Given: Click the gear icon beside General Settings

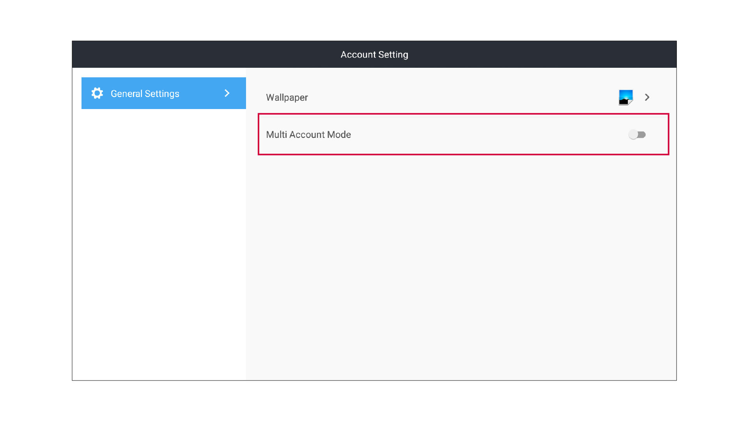Looking at the screenshot, I should coord(97,93).
